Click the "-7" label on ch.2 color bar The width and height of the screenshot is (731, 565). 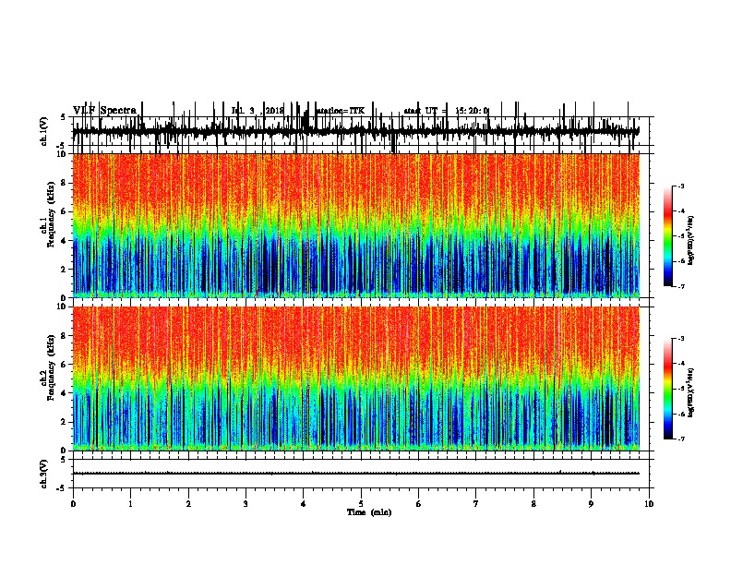coord(680,439)
